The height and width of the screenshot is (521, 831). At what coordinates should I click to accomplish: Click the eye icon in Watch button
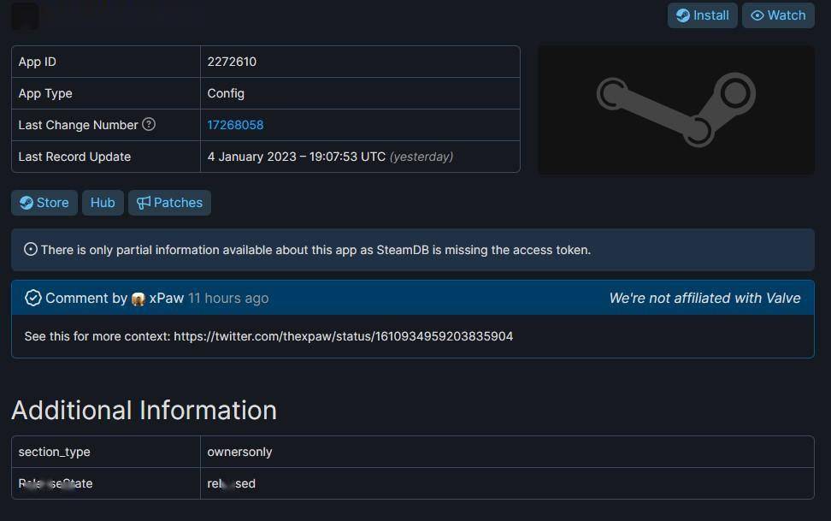tap(757, 15)
